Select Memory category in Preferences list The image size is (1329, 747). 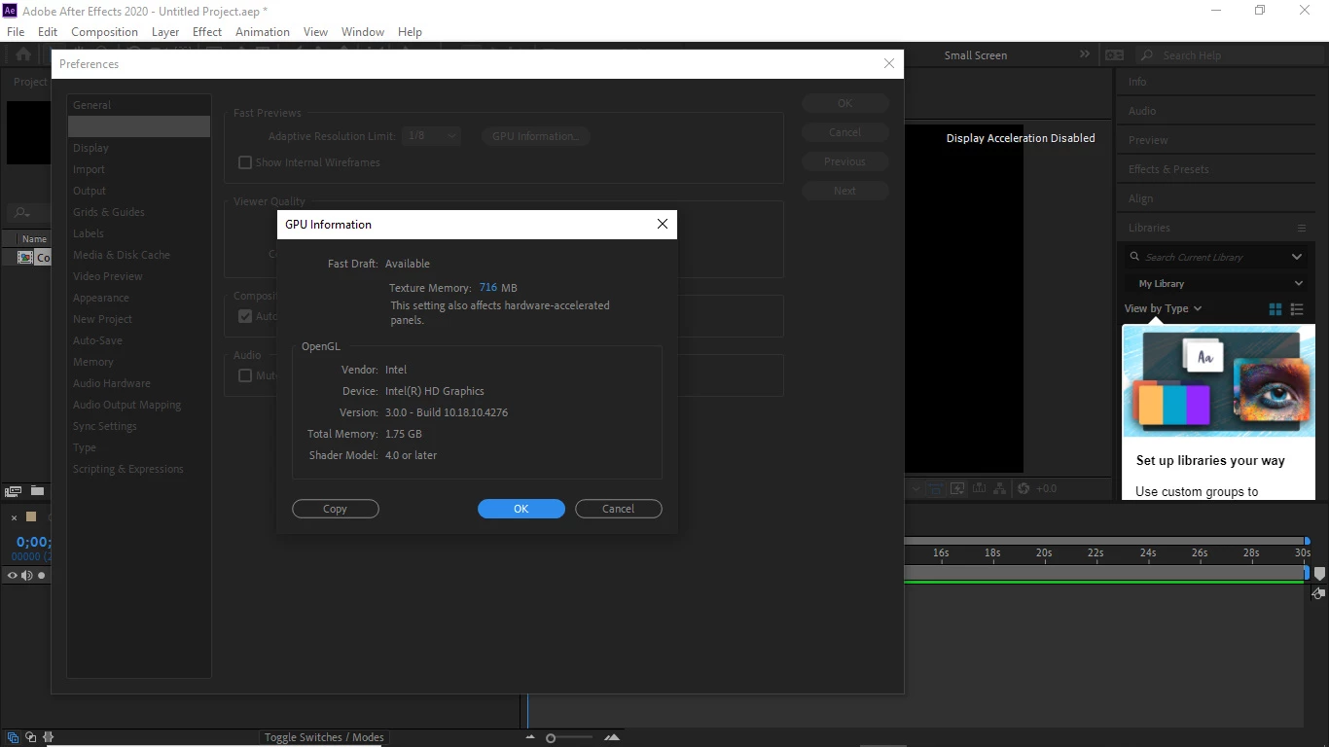click(139, 362)
